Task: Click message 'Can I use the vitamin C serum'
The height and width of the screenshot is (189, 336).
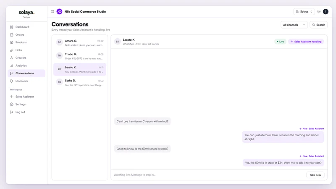Action: pos(142,121)
